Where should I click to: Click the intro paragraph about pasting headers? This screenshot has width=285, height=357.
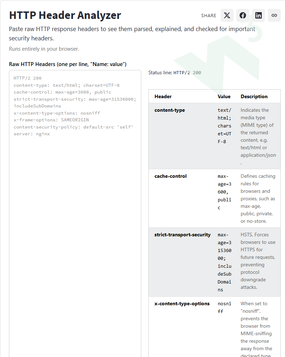132,34
